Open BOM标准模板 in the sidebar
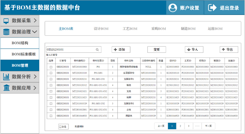 (20, 54)
